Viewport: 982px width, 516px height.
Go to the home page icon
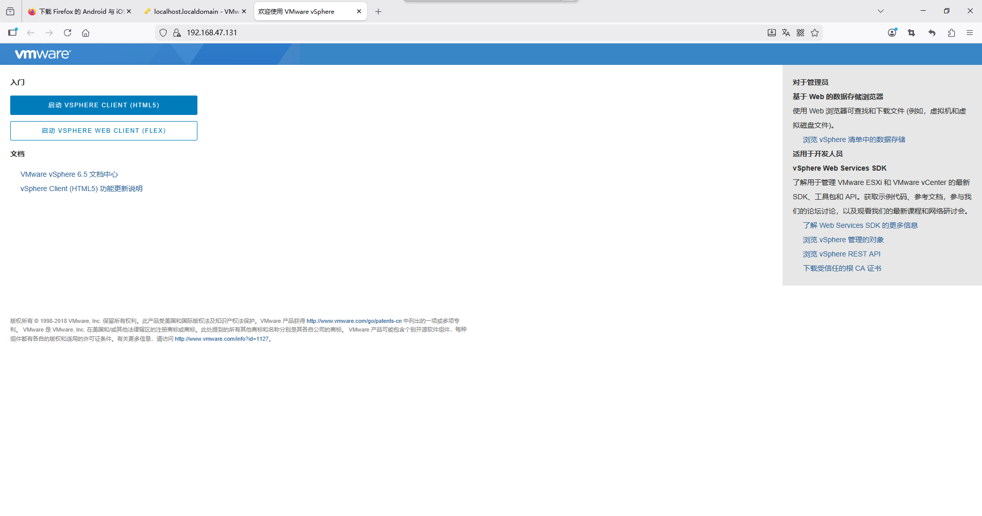86,33
